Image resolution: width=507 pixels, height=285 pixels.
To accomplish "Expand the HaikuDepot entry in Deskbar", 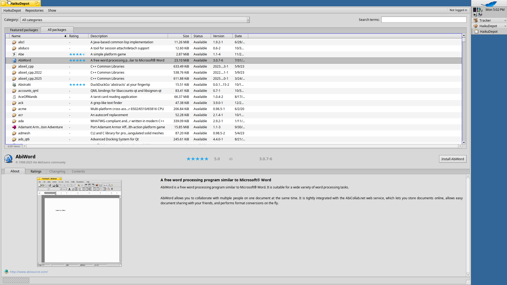I will (505, 26).
